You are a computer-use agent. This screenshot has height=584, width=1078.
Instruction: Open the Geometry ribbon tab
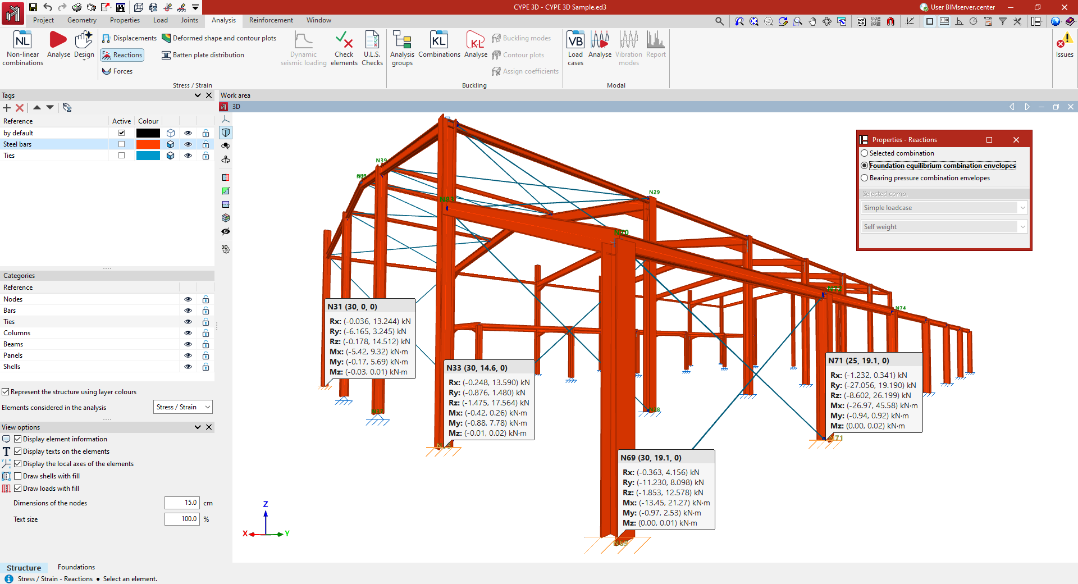click(x=82, y=20)
